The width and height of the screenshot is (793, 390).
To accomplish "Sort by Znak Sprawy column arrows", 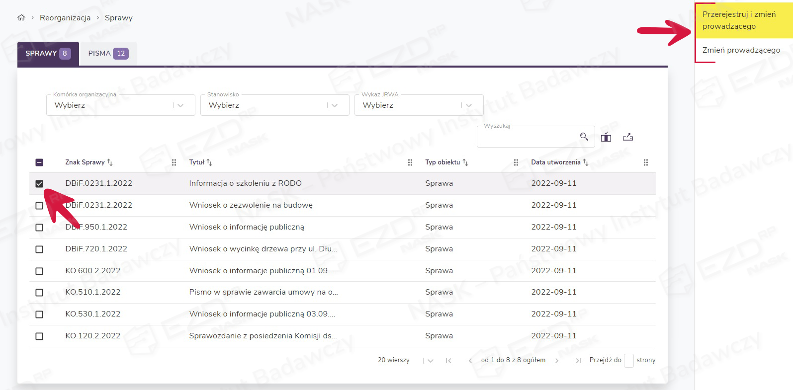I will 110,162.
